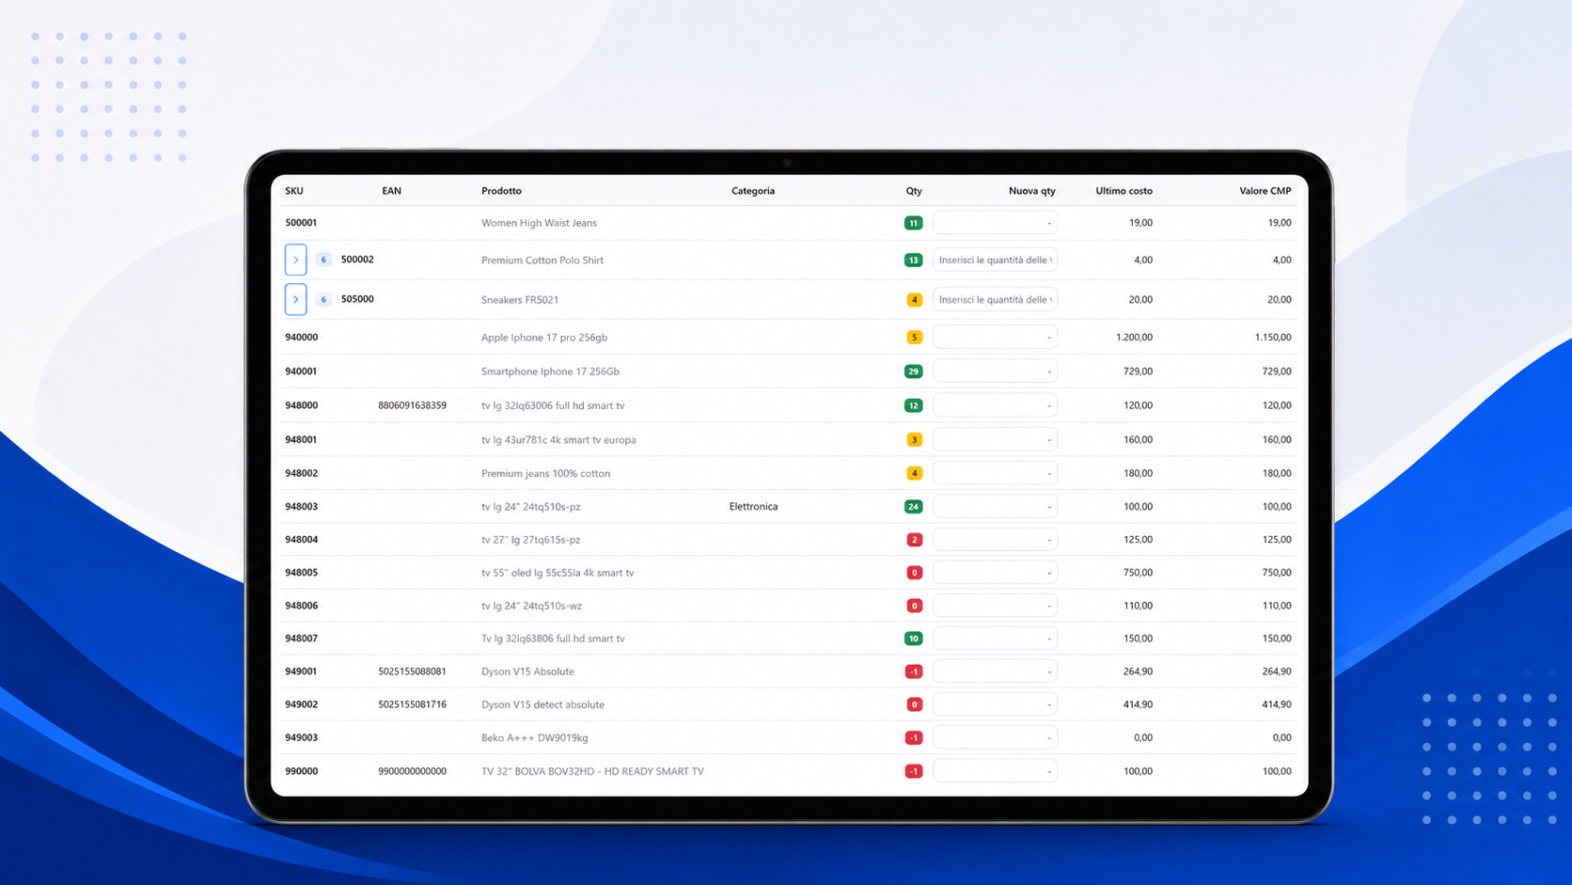Click red -1 badge for TV 32" BOLVA
Screen dimensions: 1572x885
913,771
